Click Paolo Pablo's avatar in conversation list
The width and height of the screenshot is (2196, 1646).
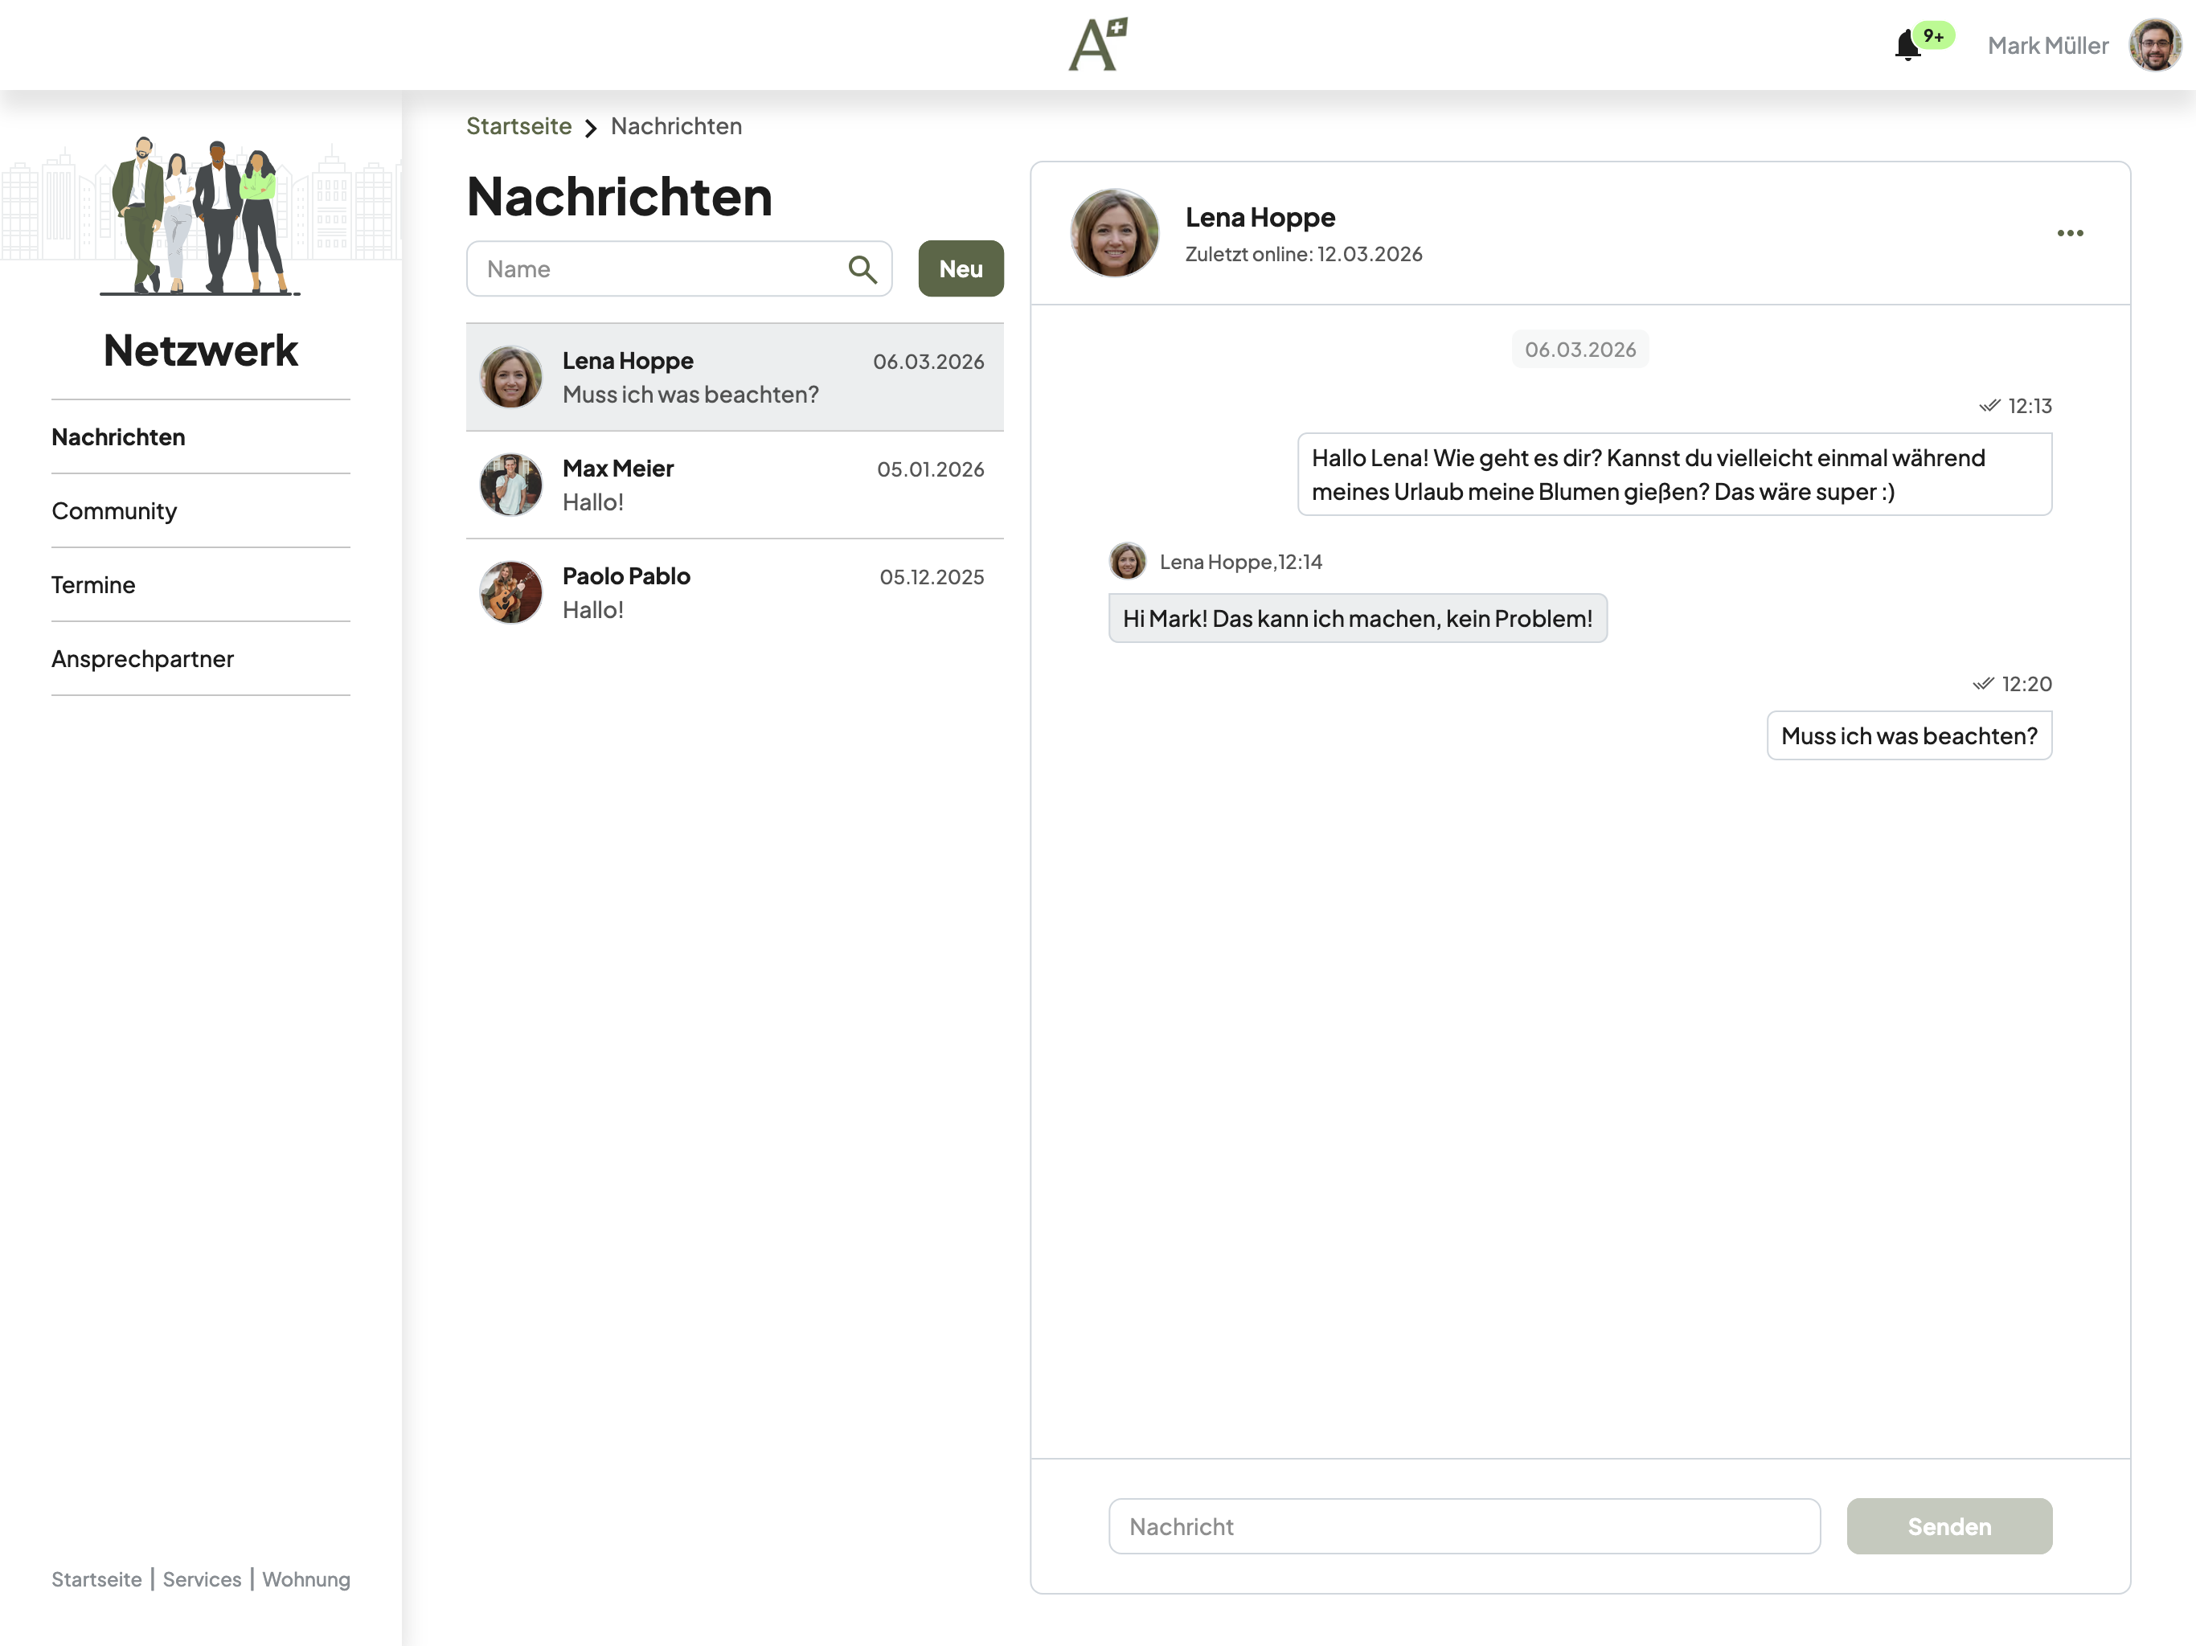pyautogui.click(x=511, y=592)
